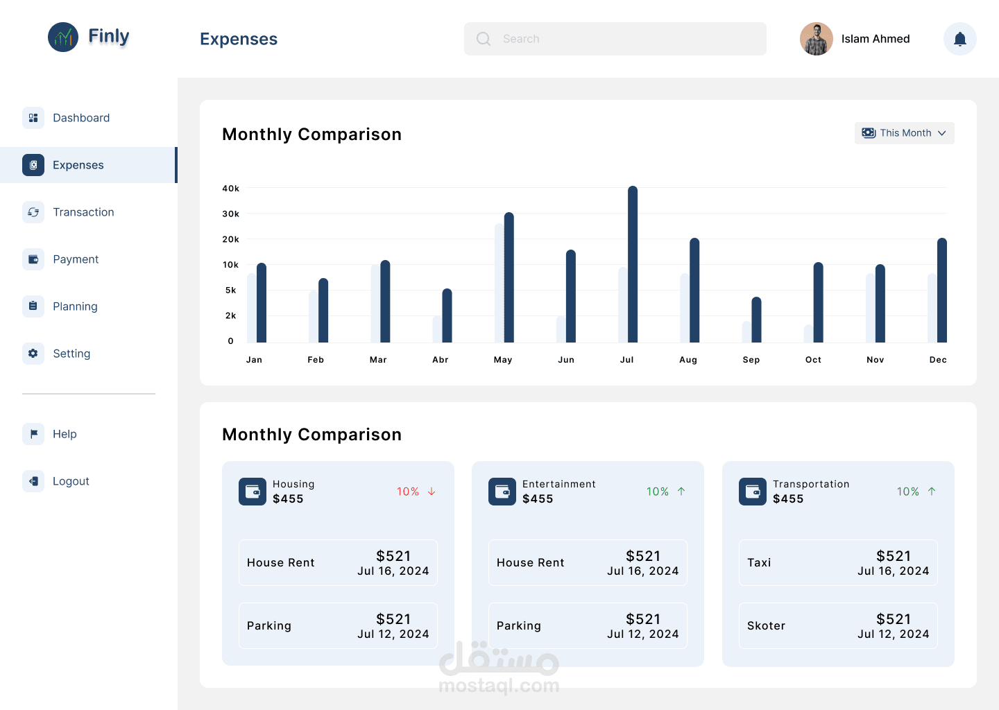Click the Housing card wallet icon
The width and height of the screenshot is (999, 710).
pos(253,492)
